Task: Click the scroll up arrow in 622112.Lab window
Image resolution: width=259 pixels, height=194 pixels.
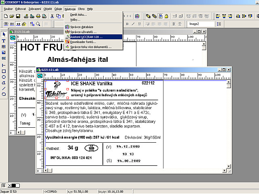Action: (228, 82)
